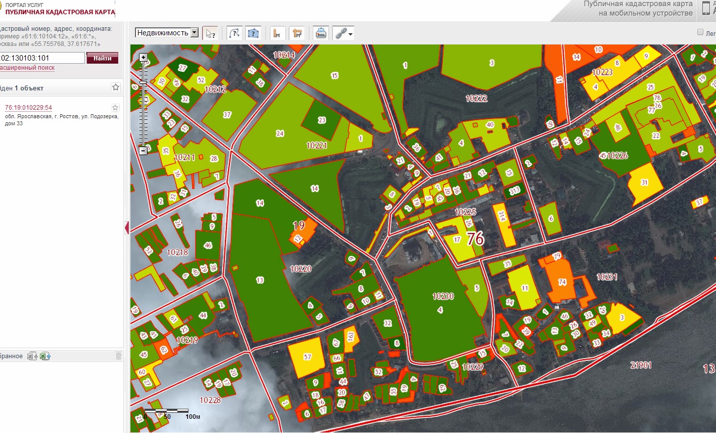The width and height of the screenshot is (716, 433).
Task: Select orange parcel 74 on map
Action: tap(561, 282)
